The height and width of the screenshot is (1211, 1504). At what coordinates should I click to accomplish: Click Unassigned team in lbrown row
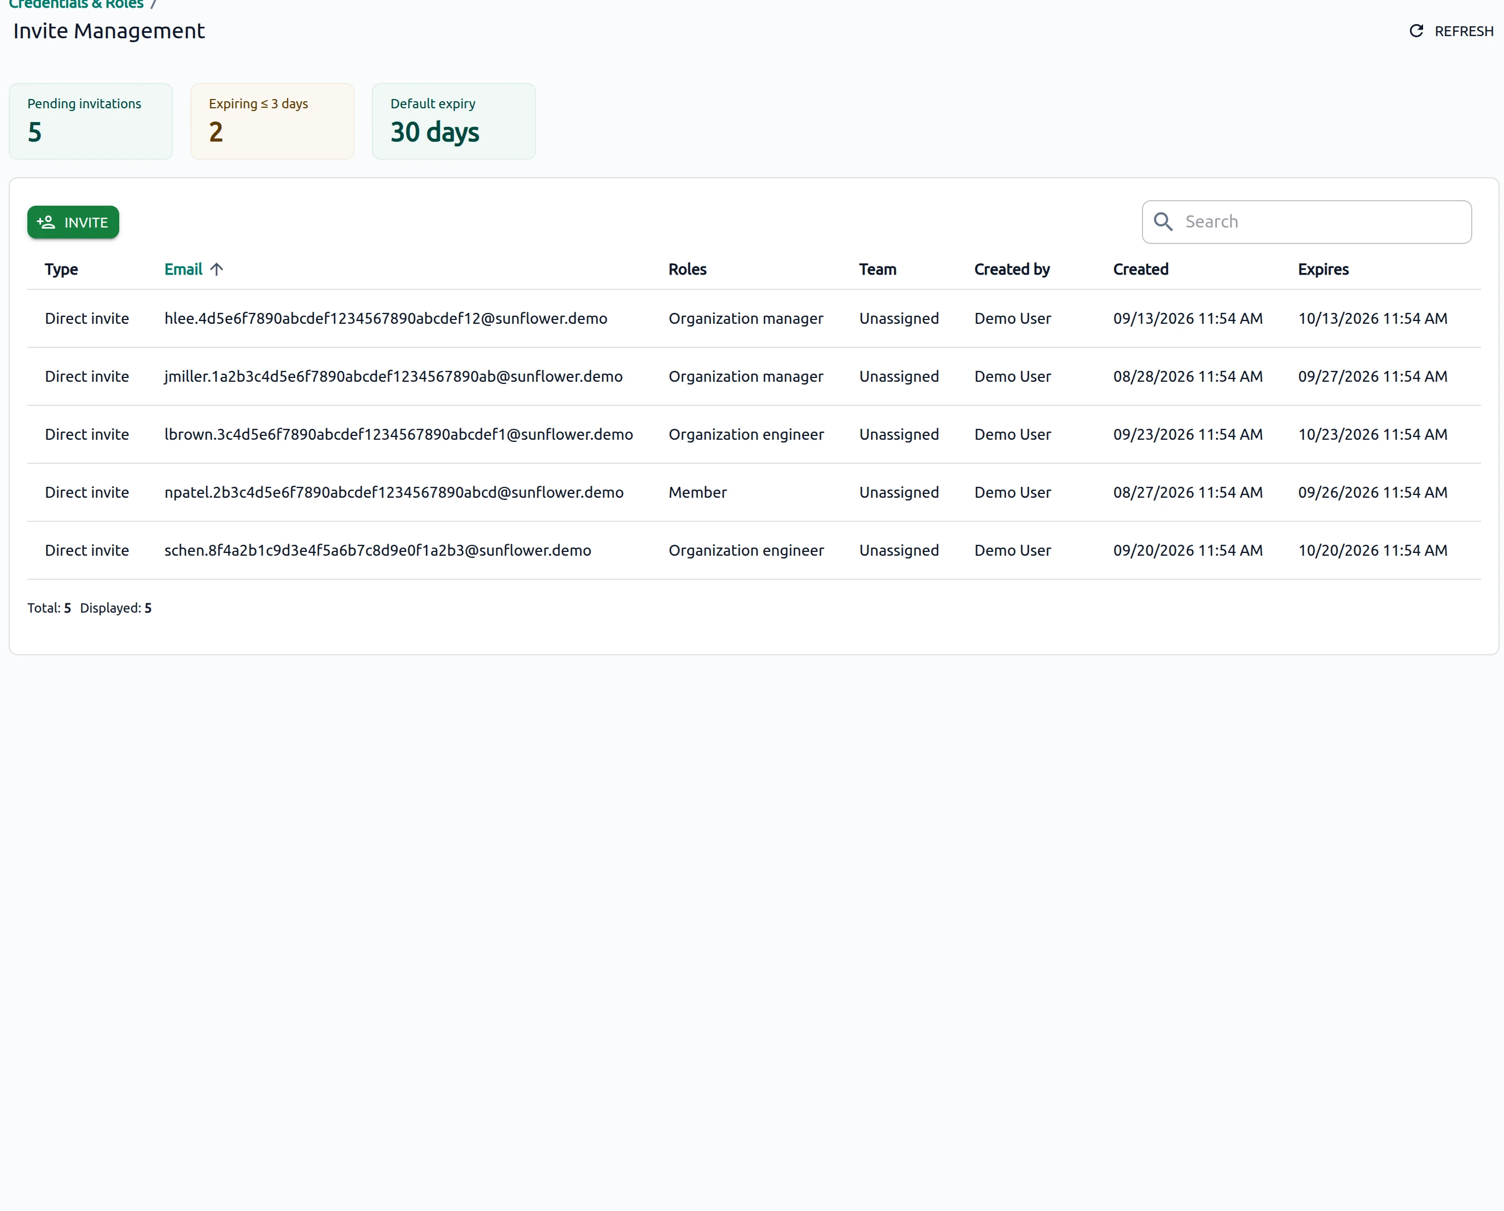click(x=899, y=435)
